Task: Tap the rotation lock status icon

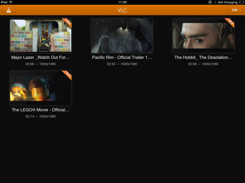Action: point(210,2)
